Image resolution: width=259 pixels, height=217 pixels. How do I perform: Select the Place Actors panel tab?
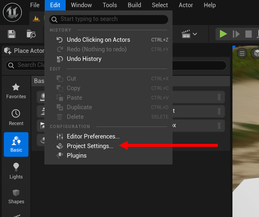24,51
